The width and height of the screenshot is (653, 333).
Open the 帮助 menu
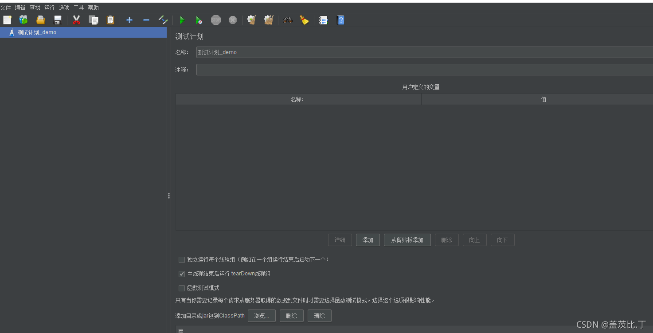93,8
